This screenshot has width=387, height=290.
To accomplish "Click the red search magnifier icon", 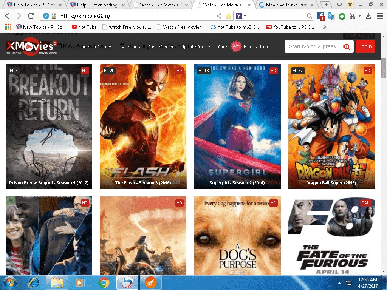I will (347, 46).
